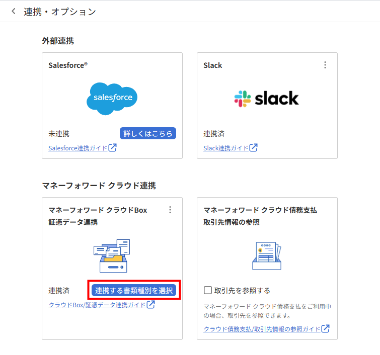Click the back chevron beside 連携・オプション
This screenshot has width=380, height=355.
[x=14, y=11]
